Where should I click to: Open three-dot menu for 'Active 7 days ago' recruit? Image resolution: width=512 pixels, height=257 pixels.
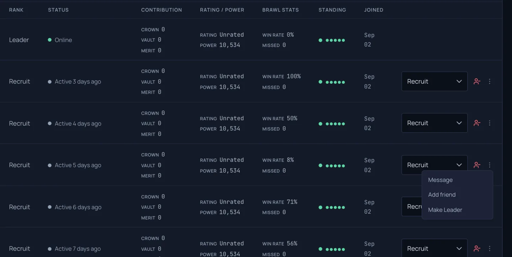[x=490, y=248]
